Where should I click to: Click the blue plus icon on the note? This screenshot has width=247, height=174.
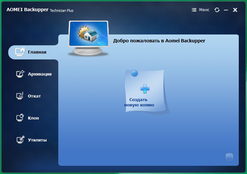pos(145,89)
